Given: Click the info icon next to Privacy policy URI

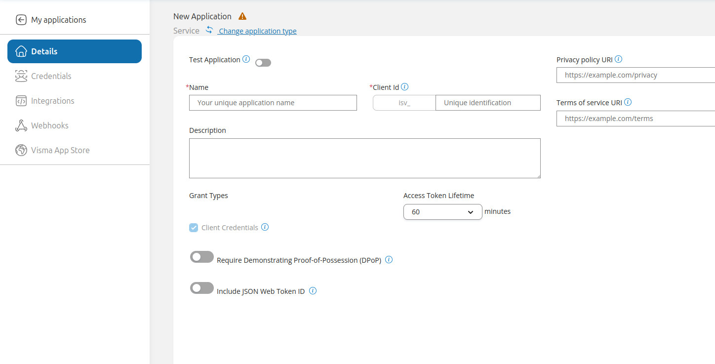Looking at the screenshot, I should pyautogui.click(x=618, y=59).
